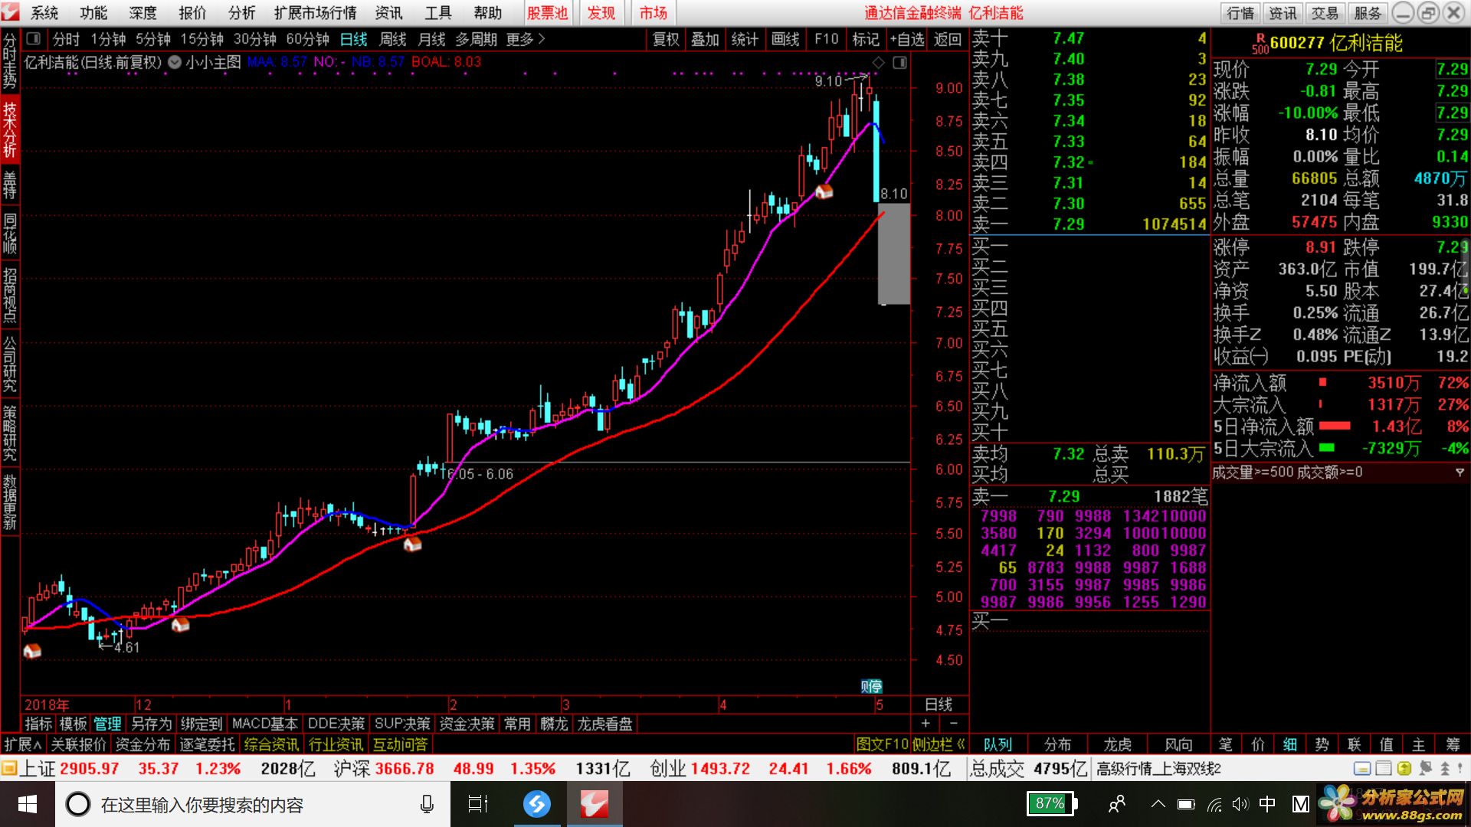This screenshot has height=827, width=1471.
Task: Collapse the sidebar via 侧边栏 «
Action: [x=939, y=744]
